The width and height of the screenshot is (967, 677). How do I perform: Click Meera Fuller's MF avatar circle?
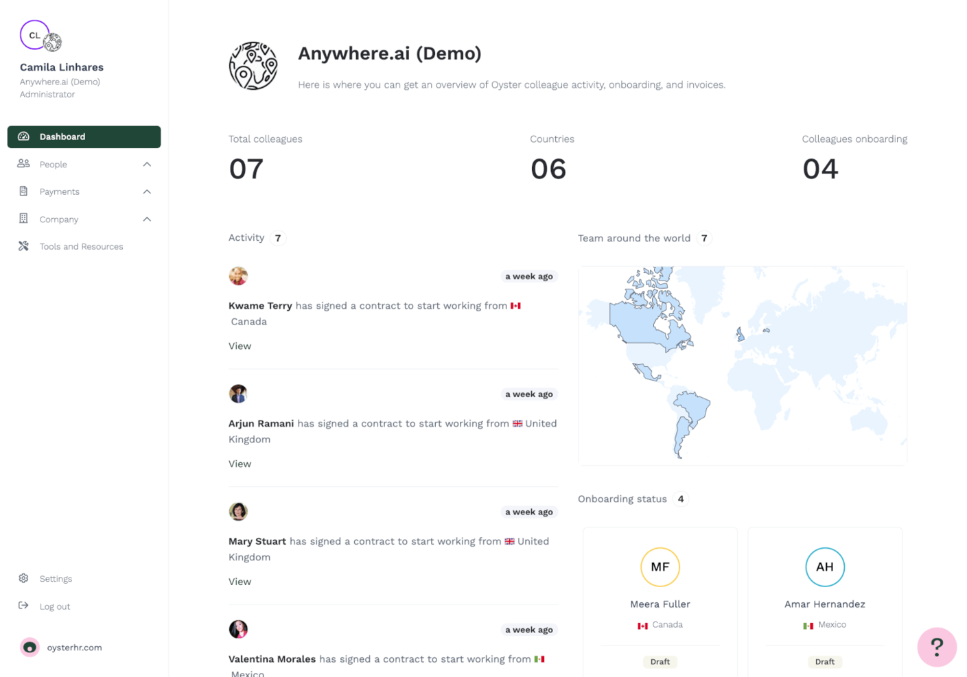[x=660, y=567]
